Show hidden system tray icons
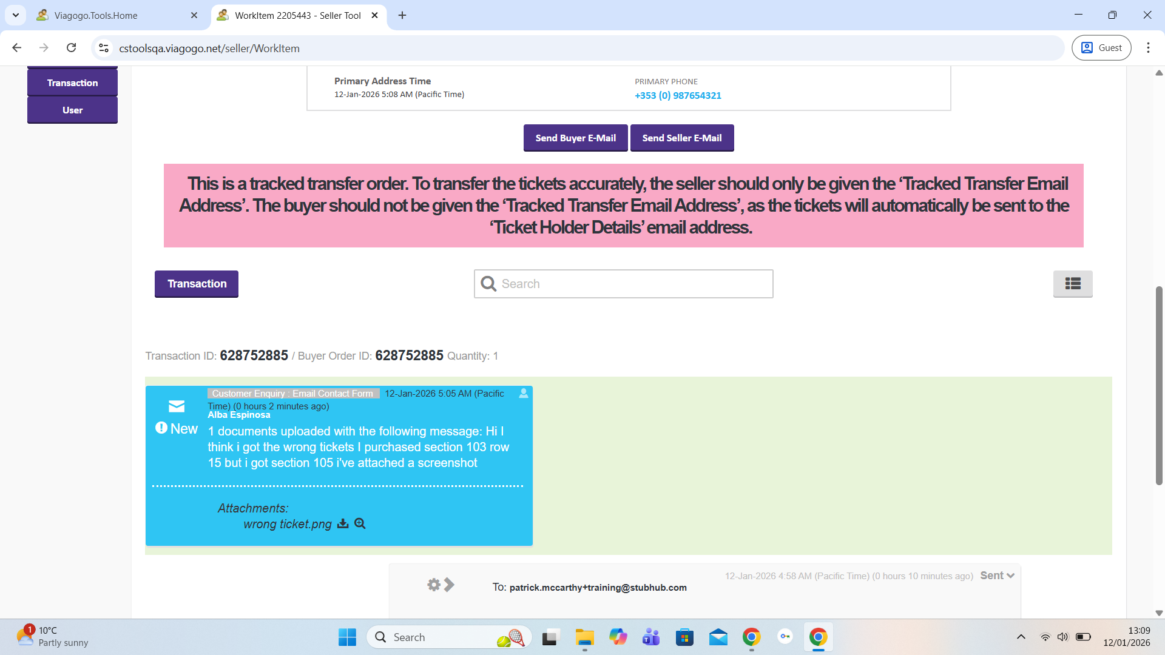1165x655 pixels. (x=1021, y=637)
